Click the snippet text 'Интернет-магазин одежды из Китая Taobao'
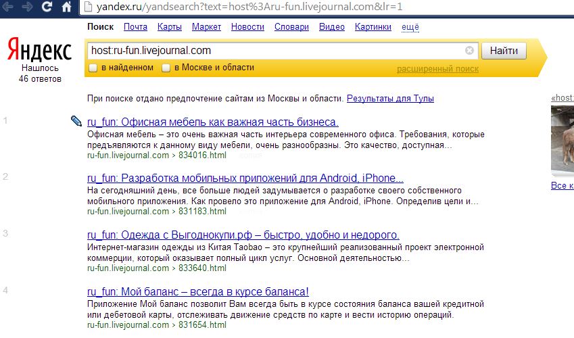The width and height of the screenshot is (574, 338). [x=174, y=247]
